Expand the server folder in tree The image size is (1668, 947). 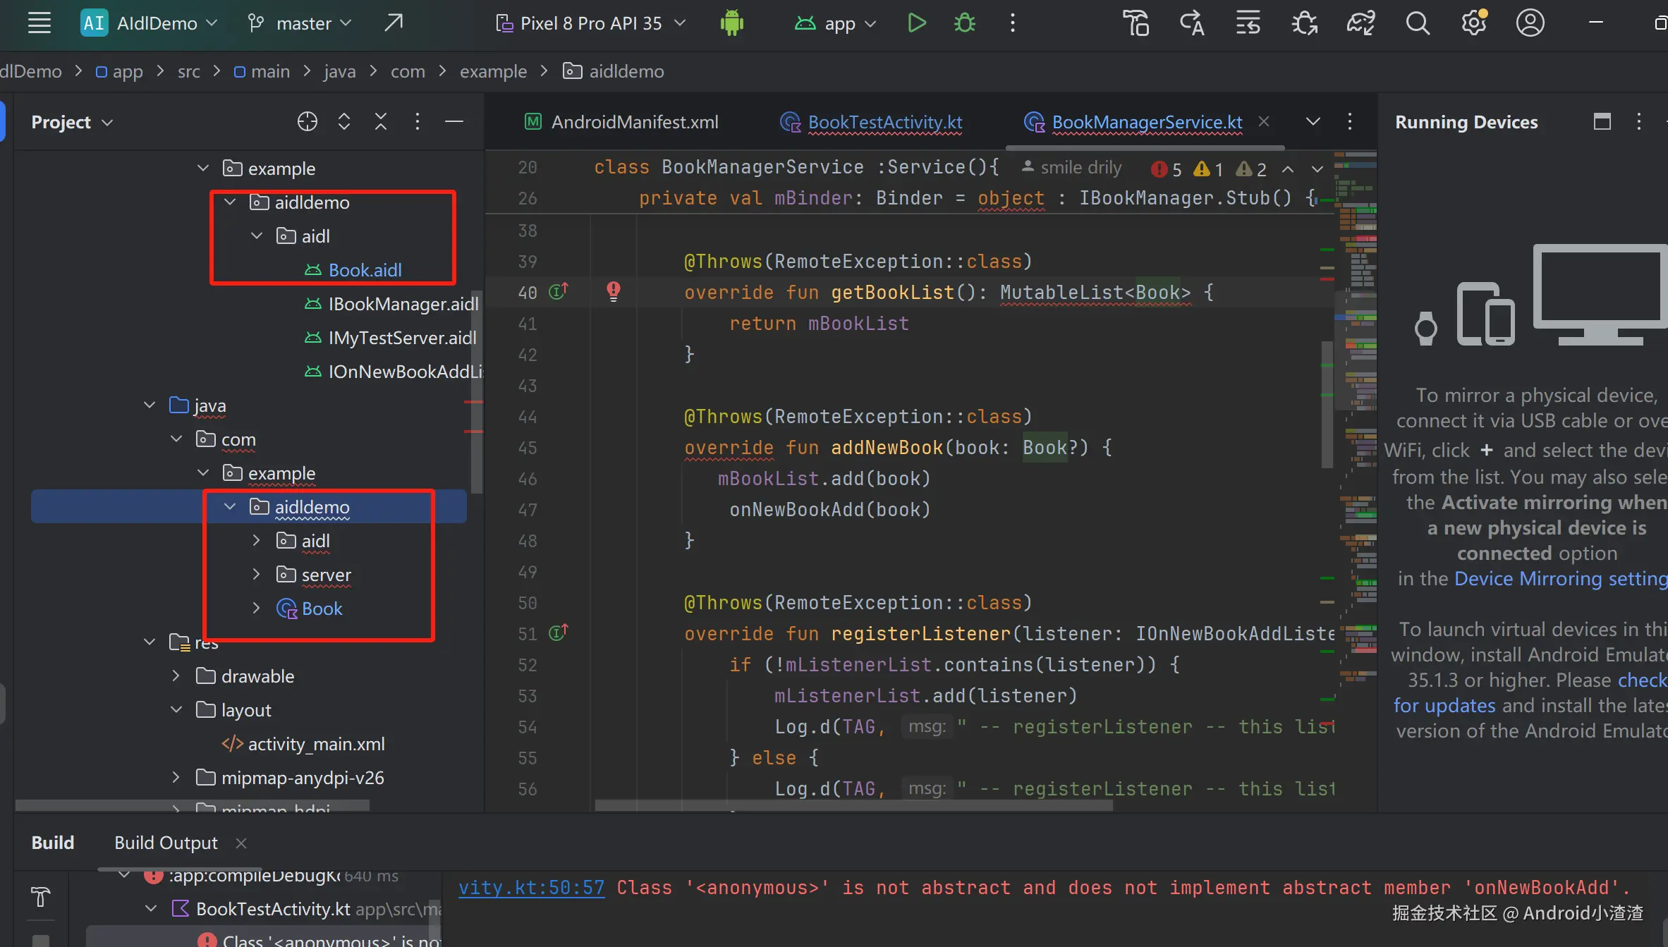coord(257,575)
